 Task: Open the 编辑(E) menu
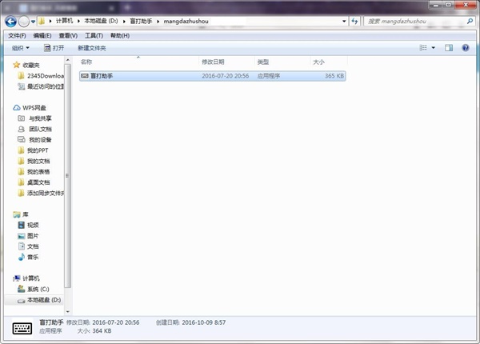click(42, 36)
